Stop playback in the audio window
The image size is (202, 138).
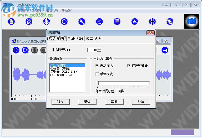(x=43, y=50)
